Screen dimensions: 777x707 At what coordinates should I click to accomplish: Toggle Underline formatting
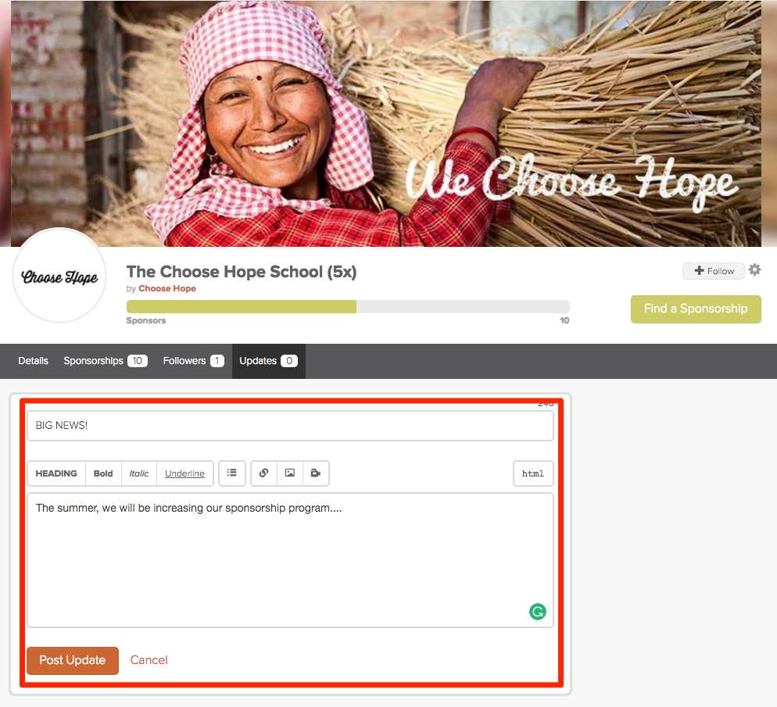coord(184,473)
